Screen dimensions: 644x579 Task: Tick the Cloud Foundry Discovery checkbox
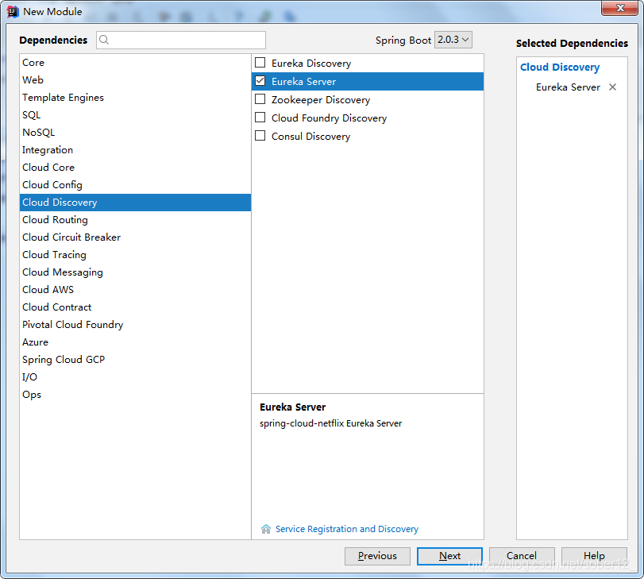tap(260, 118)
